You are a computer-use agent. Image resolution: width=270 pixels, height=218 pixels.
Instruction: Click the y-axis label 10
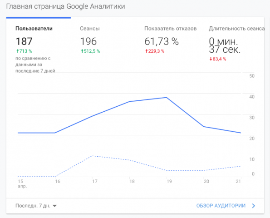click(x=252, y=159)
